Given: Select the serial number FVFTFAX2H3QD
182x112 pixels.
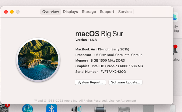Looking at the screenshot, I should 113,72.
